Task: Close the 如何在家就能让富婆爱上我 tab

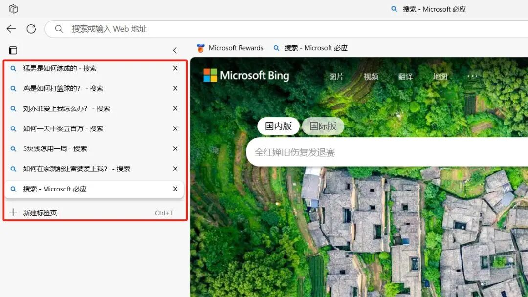Action: 175,169
